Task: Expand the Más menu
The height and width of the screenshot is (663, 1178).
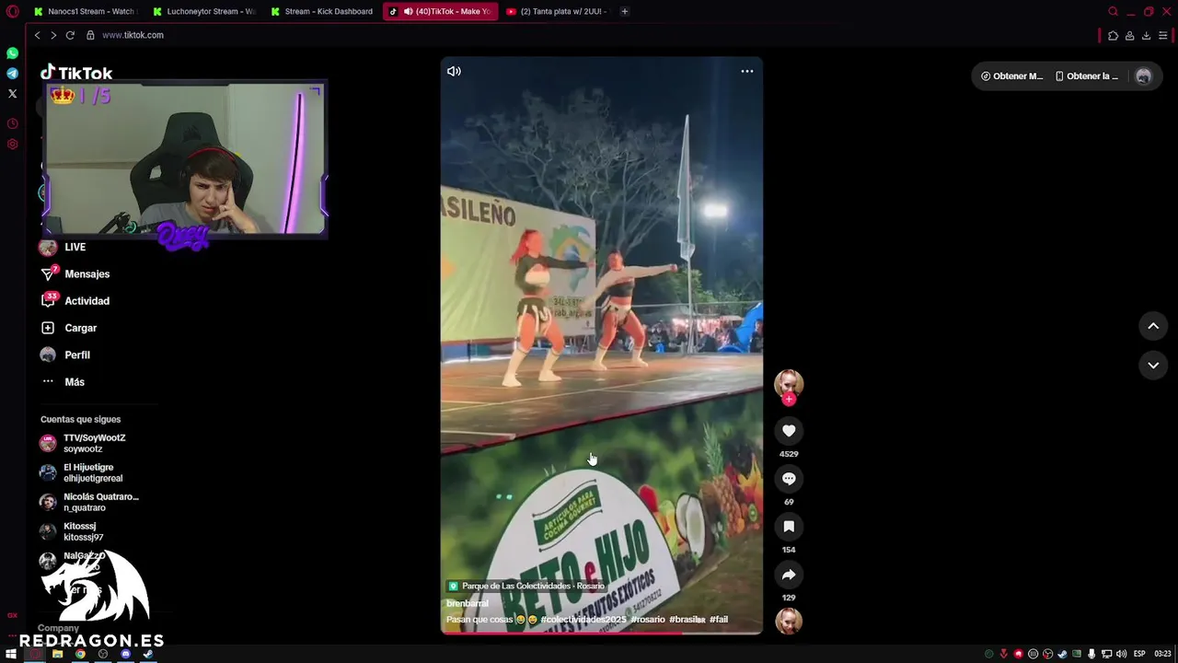Action: pyautogui.click(x=63, y=382)
